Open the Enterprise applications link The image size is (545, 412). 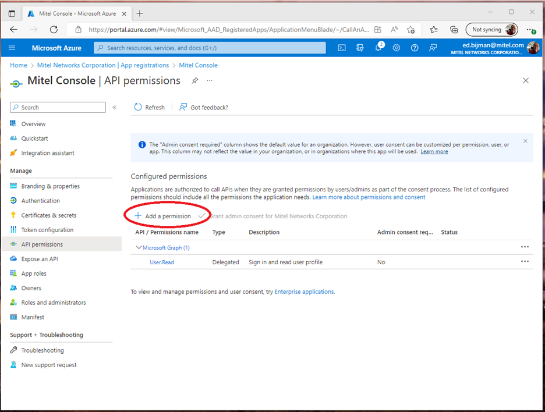click(304, 292)
